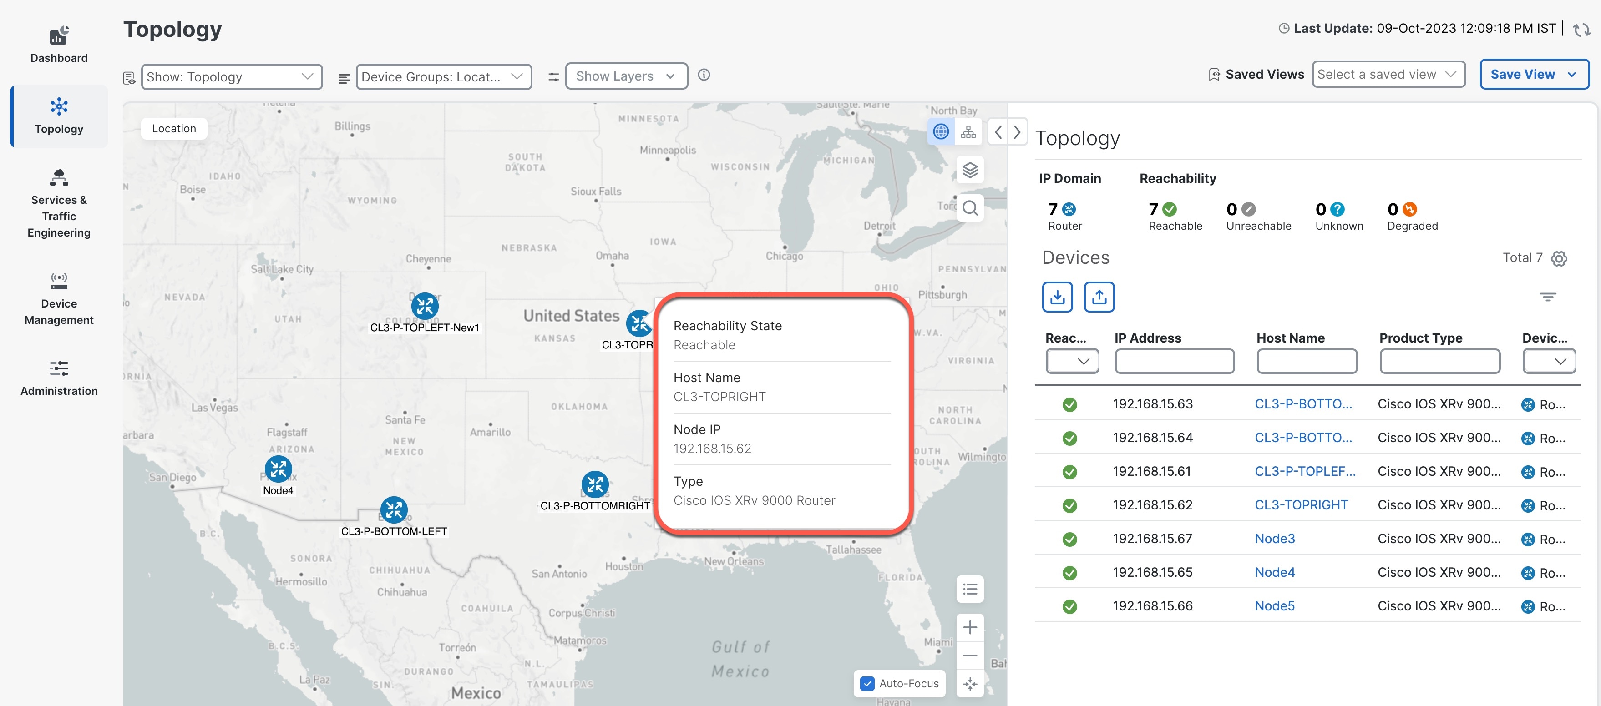Zoom in on the map
1601x706 pixels.
point(969,627)
